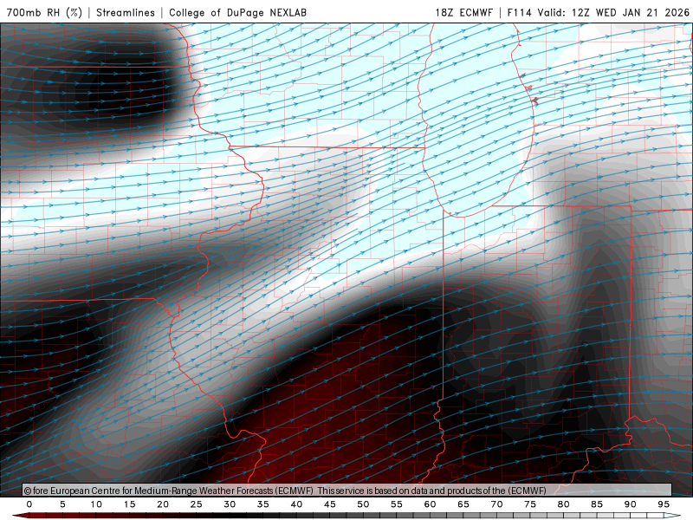Select the "18Z ECMWF" model run label

463,12
